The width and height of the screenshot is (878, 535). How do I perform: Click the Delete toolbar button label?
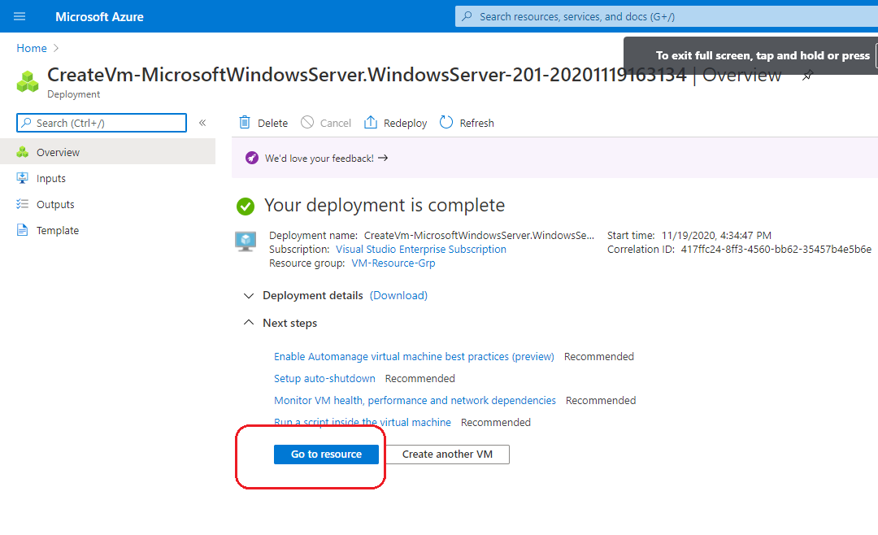pyautogui.click(x=272, y=124)
